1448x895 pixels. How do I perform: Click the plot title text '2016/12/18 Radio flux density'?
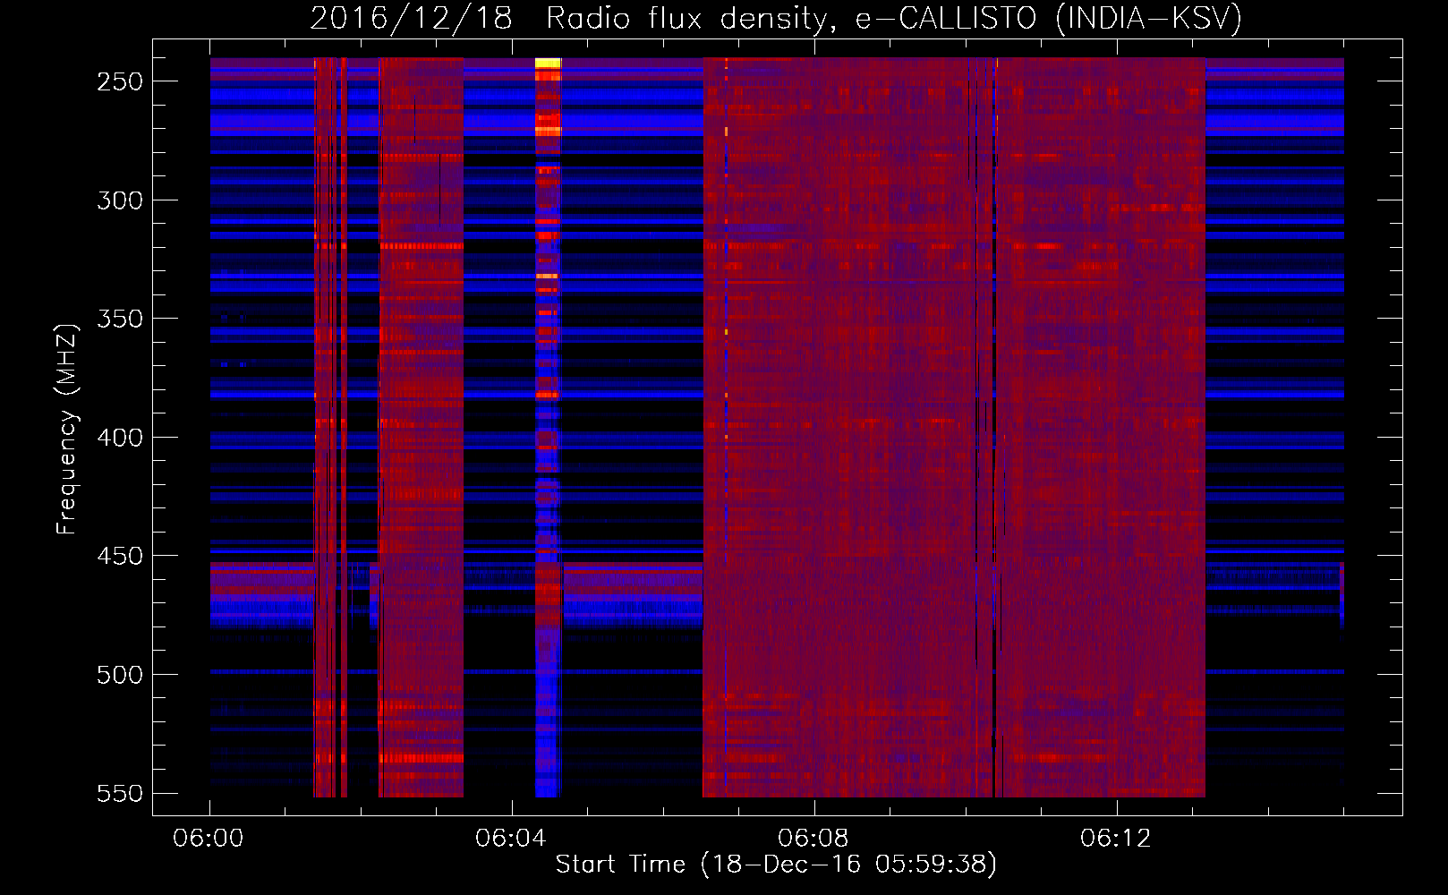click(566, 18)
